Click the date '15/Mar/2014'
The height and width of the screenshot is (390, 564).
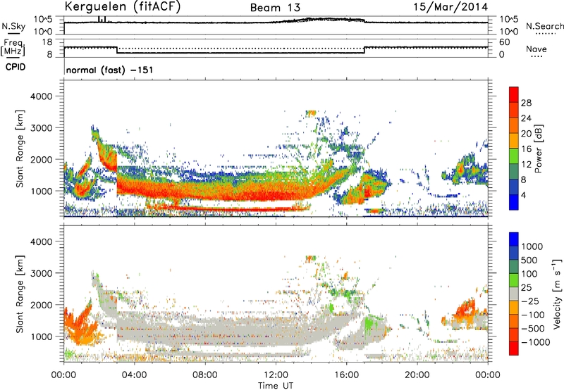(x=450, y=7)
